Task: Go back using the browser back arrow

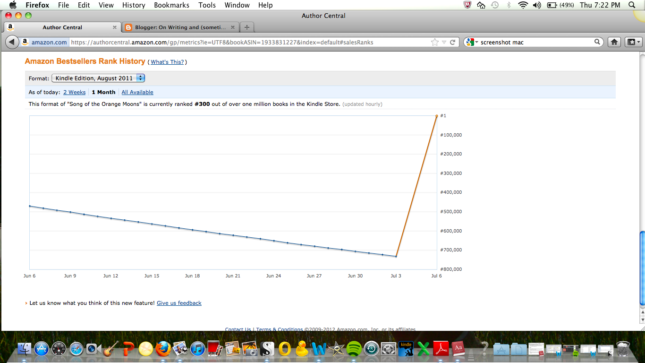Action: [x=12, y=42]
